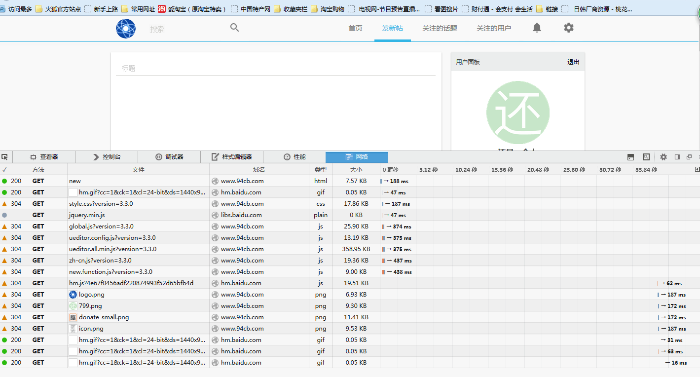Toggle network details pane arrow

coord(697,169)
